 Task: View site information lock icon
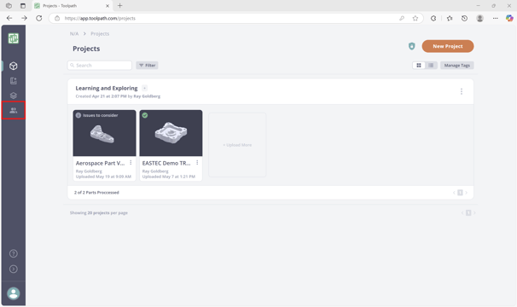tap(57, 18)
